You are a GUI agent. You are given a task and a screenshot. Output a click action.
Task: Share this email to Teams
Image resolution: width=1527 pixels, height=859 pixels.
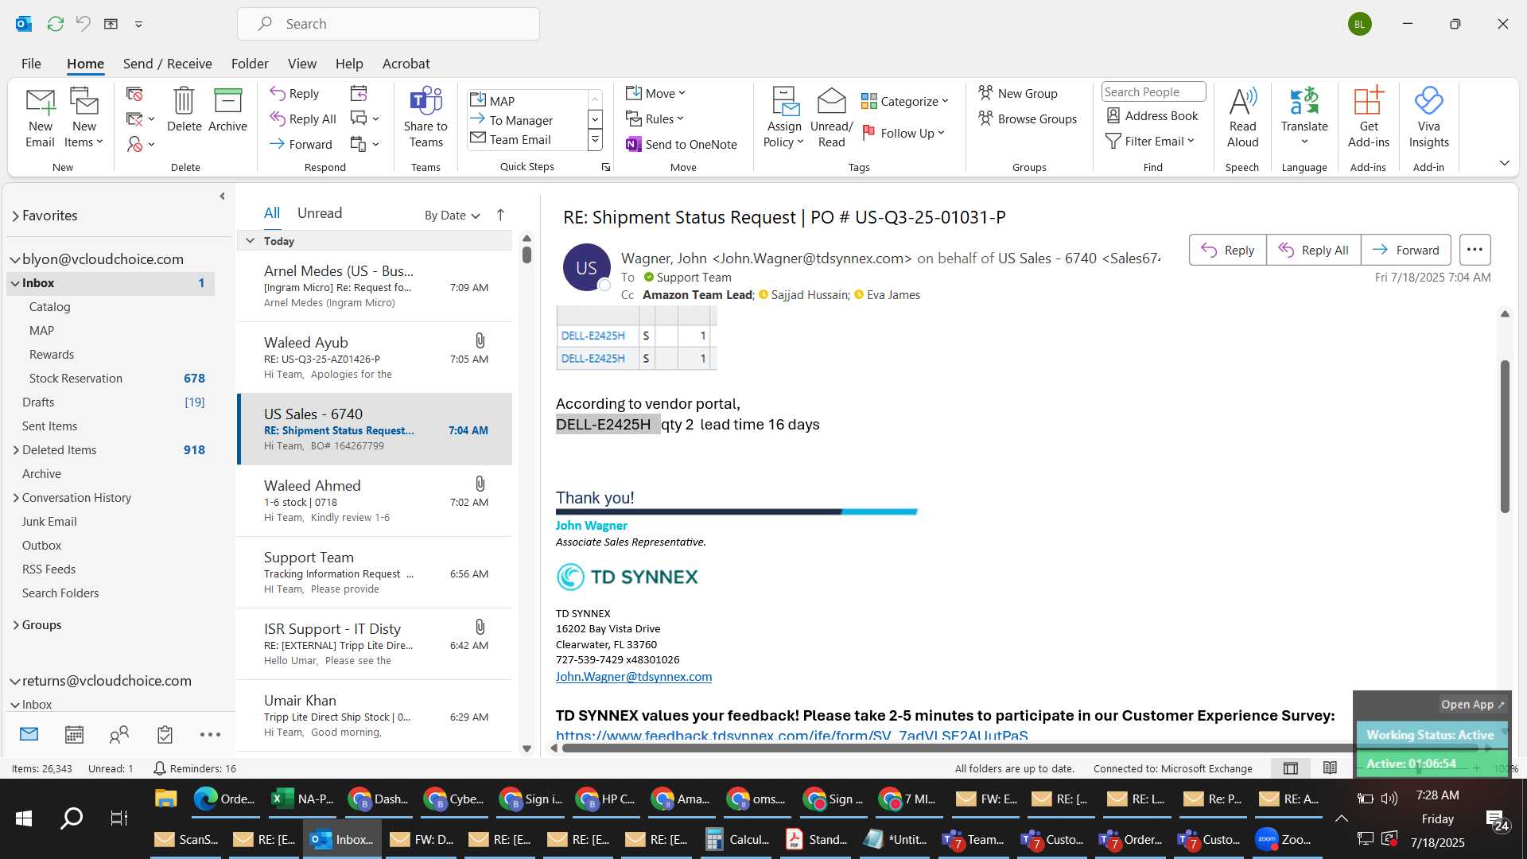425,118
